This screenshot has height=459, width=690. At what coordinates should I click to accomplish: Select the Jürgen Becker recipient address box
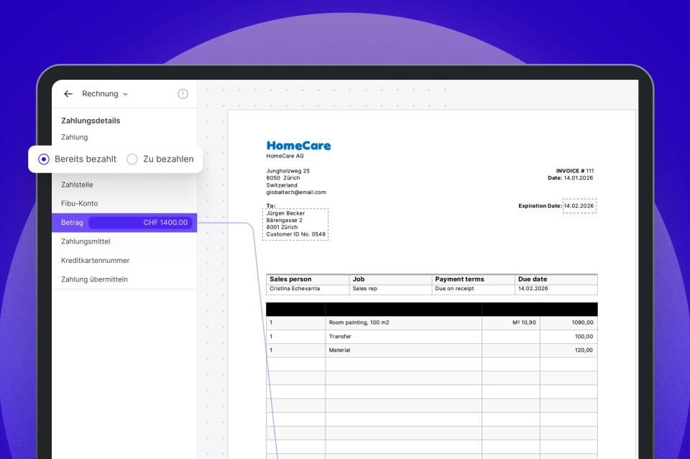pyautogui.click(x=295, y=223)
